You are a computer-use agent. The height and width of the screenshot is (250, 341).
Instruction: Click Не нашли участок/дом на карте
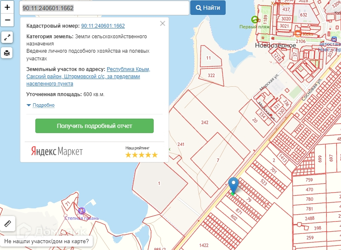(x=46, y=241)
